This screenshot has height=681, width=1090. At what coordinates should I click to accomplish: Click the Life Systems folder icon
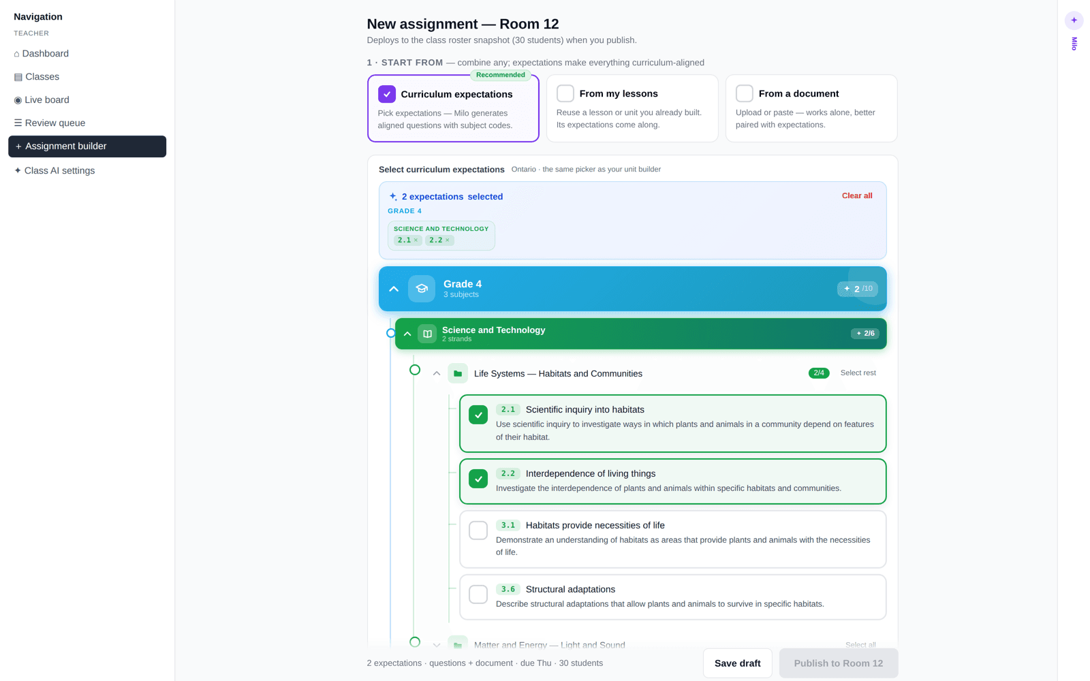point(458,373)
